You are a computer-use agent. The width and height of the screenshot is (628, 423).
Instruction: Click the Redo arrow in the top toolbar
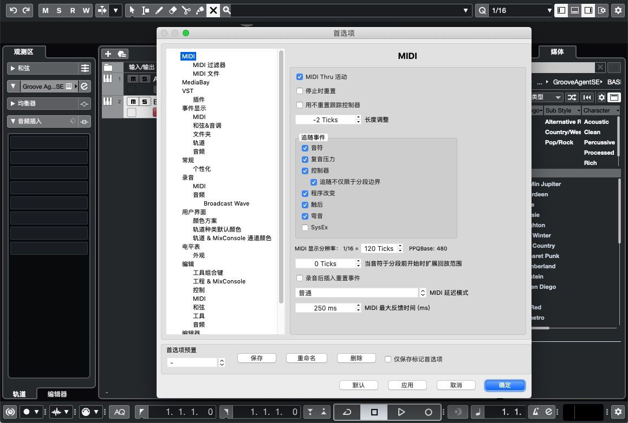click(x=26, y=10)
